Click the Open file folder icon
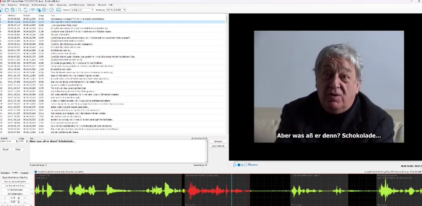Viewport: 422px width, 206px height. (x=7, y=10)
